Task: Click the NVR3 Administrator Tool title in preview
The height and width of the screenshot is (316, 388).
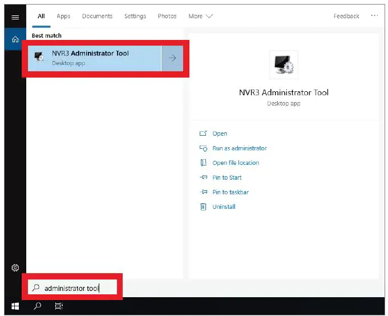Action: tap(284, 92)
